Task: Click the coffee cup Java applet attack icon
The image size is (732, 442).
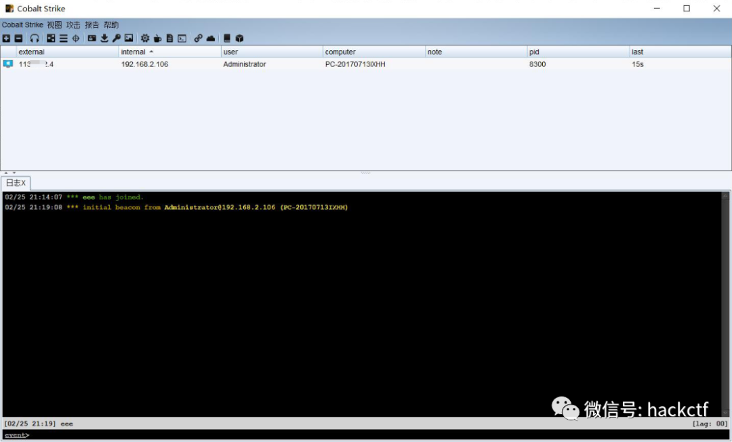Action: 158,39
